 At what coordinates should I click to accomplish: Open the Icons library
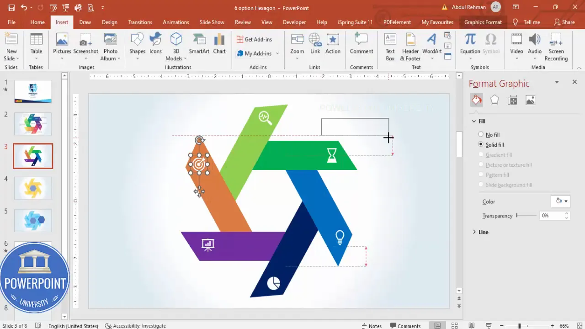click(x=155, y=44)
